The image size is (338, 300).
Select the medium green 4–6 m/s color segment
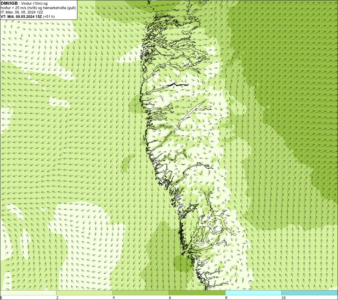point(141,293)
